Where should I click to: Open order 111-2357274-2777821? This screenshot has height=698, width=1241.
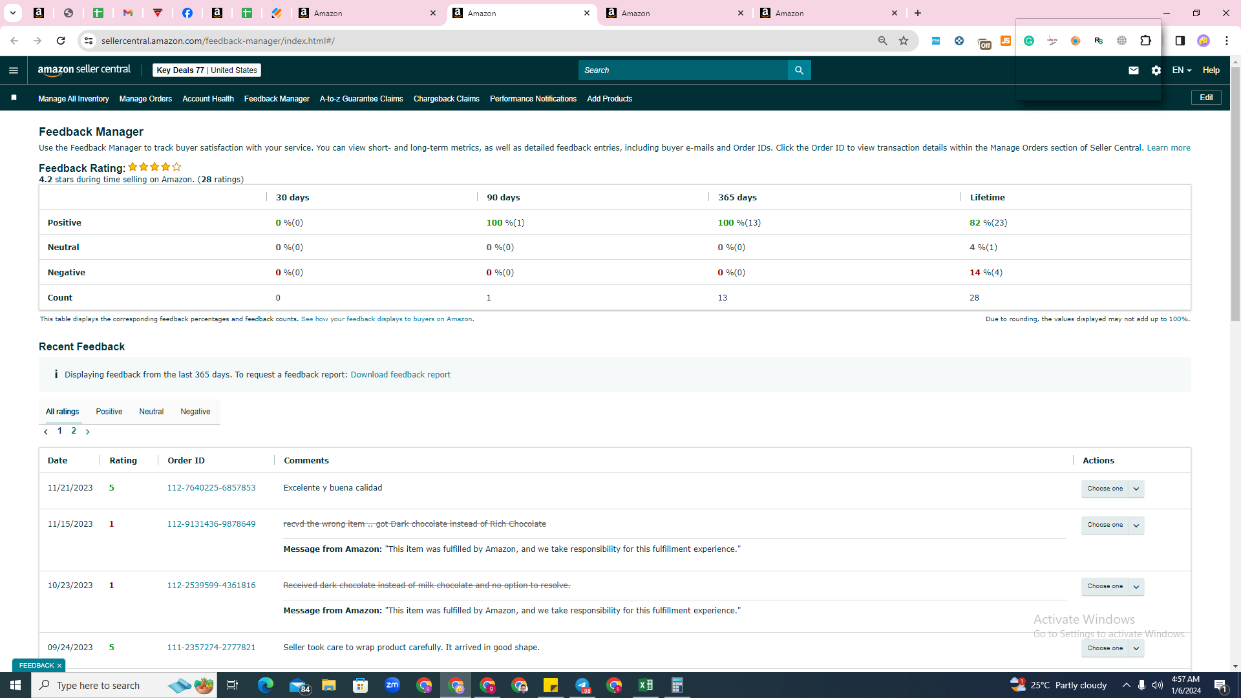point(211,648)
